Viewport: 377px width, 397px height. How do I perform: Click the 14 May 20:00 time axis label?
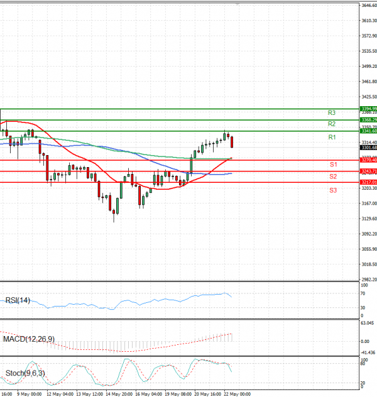[x=118, y=394]
